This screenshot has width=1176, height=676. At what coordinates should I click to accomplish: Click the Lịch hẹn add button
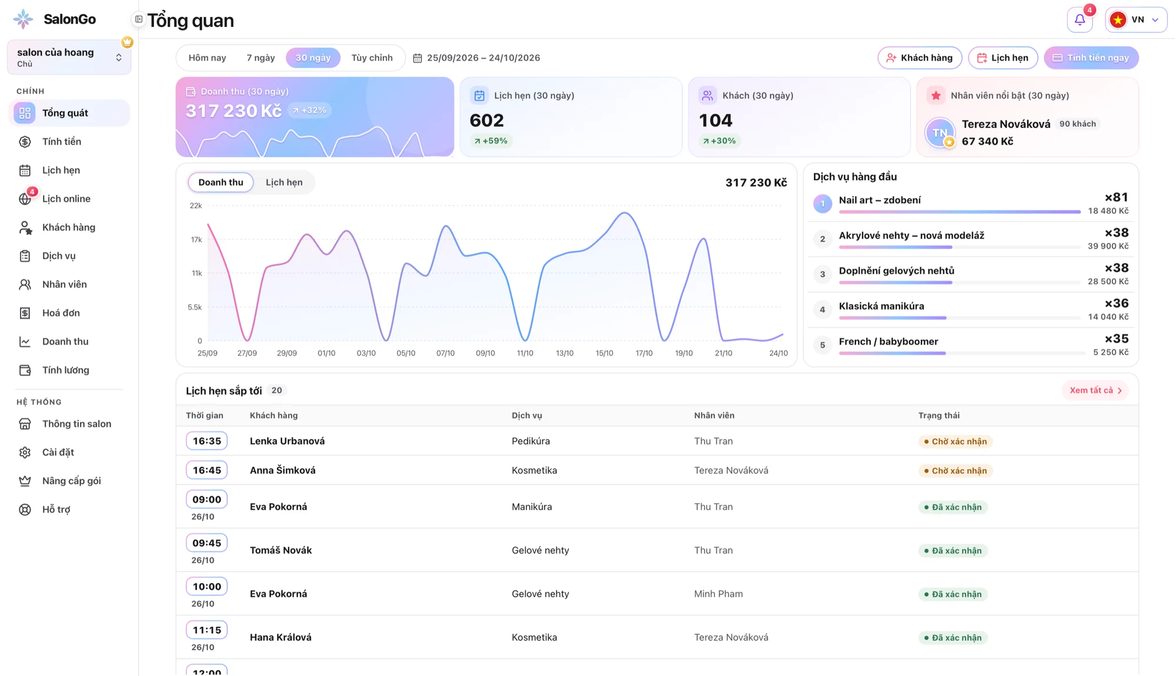coord(1003,58)
